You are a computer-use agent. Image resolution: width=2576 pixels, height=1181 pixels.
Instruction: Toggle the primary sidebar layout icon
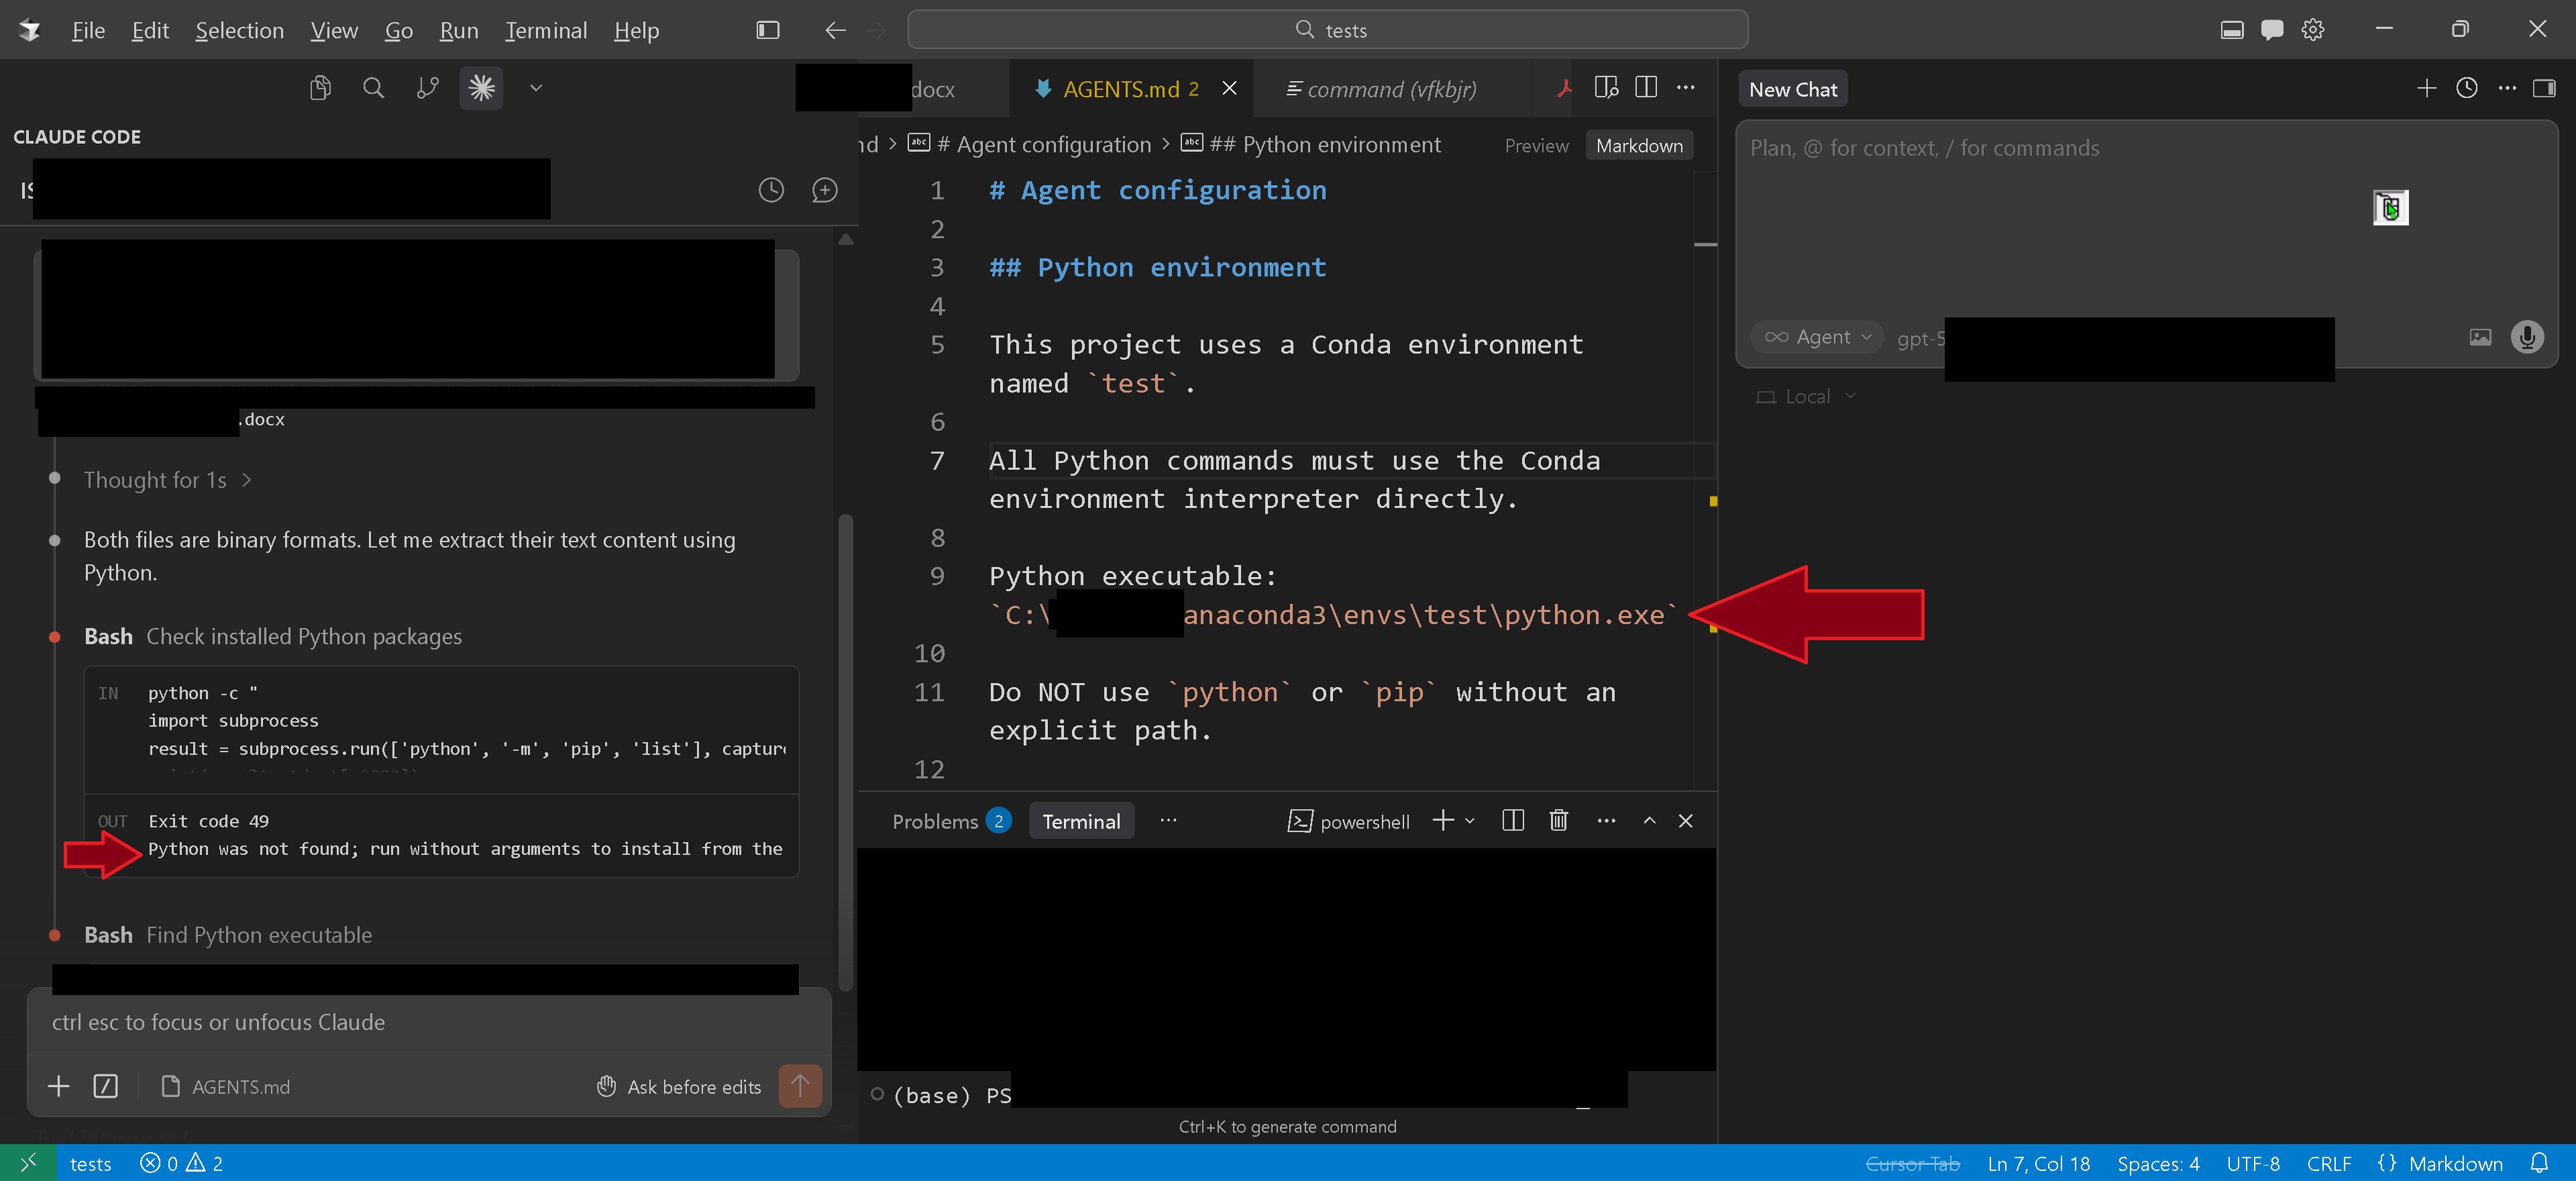click(768, 30)
